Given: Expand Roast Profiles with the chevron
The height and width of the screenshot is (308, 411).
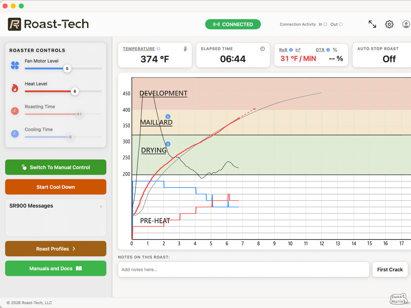Looking at the screenshot, I should (74, 249).
